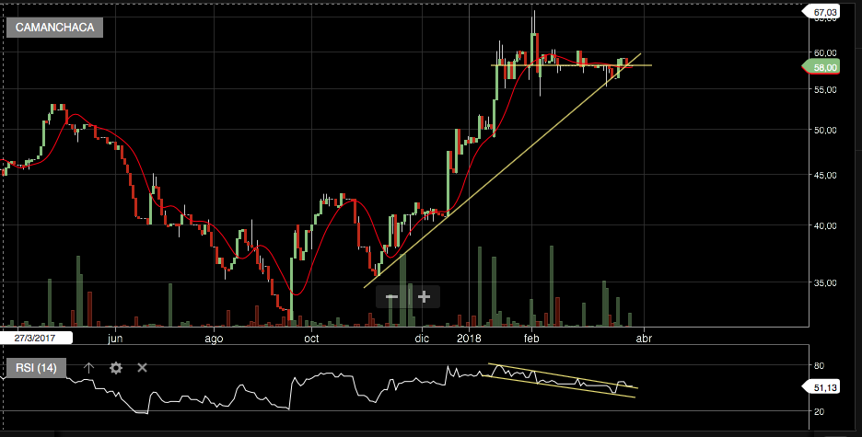Viewport: 862px width, 437px height.
Task: Open RSI indicator settings gear
Action: 115,368
